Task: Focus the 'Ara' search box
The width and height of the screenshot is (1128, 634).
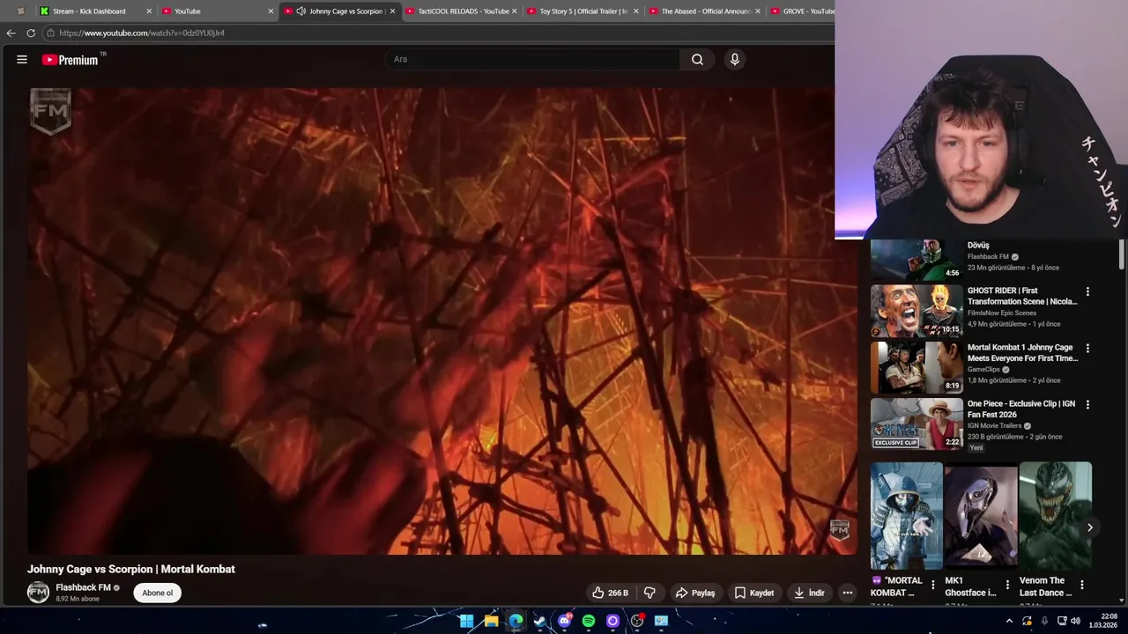Action: (x=533, y=60)
